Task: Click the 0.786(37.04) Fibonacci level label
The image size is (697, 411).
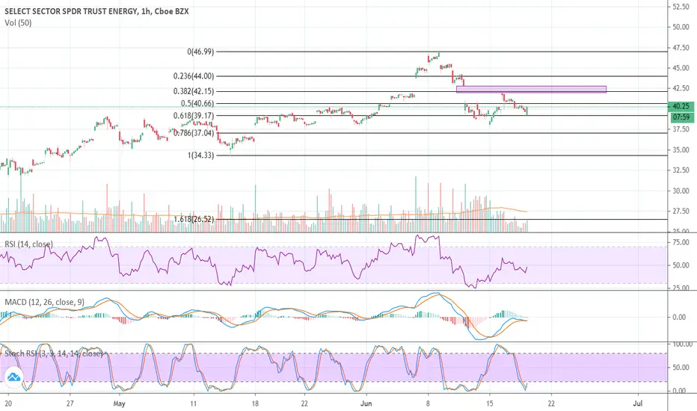Action: [194, 132]
